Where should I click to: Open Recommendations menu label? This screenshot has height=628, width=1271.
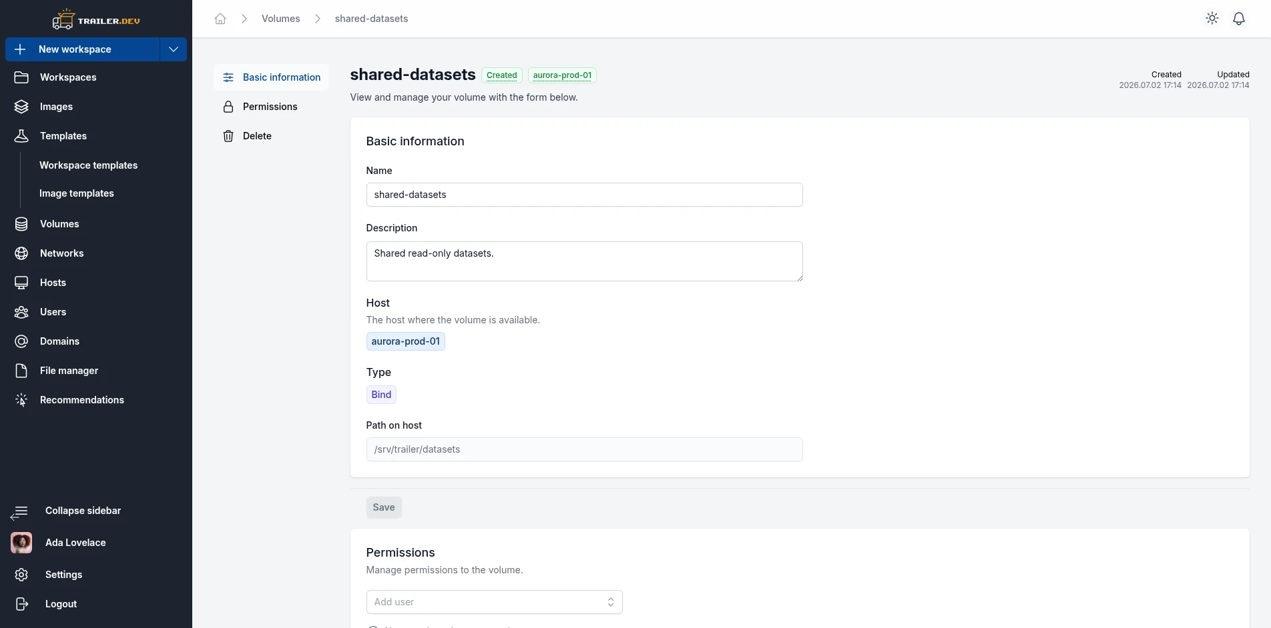[x=82, y=400]
